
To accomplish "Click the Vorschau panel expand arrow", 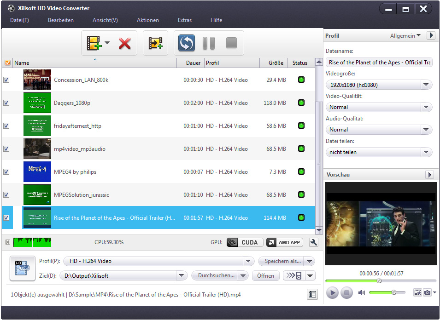I will [x=429, y=175].
